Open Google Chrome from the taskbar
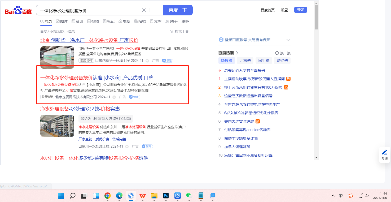This screenshot has height=202, width=391. point(107,196)
